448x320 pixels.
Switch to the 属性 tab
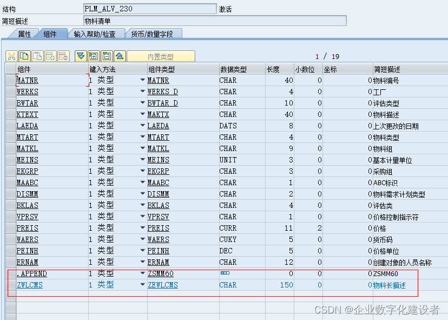pyautogui.click(x=24, y=33)
